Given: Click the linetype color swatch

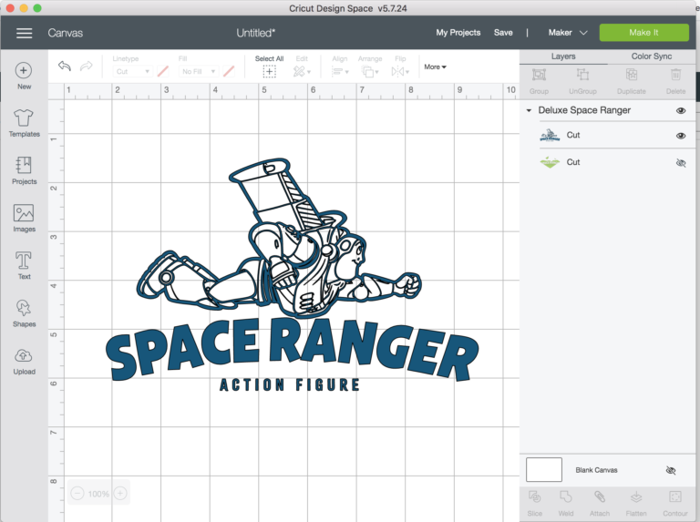Looking at the screenshot, I should [163, 71].
